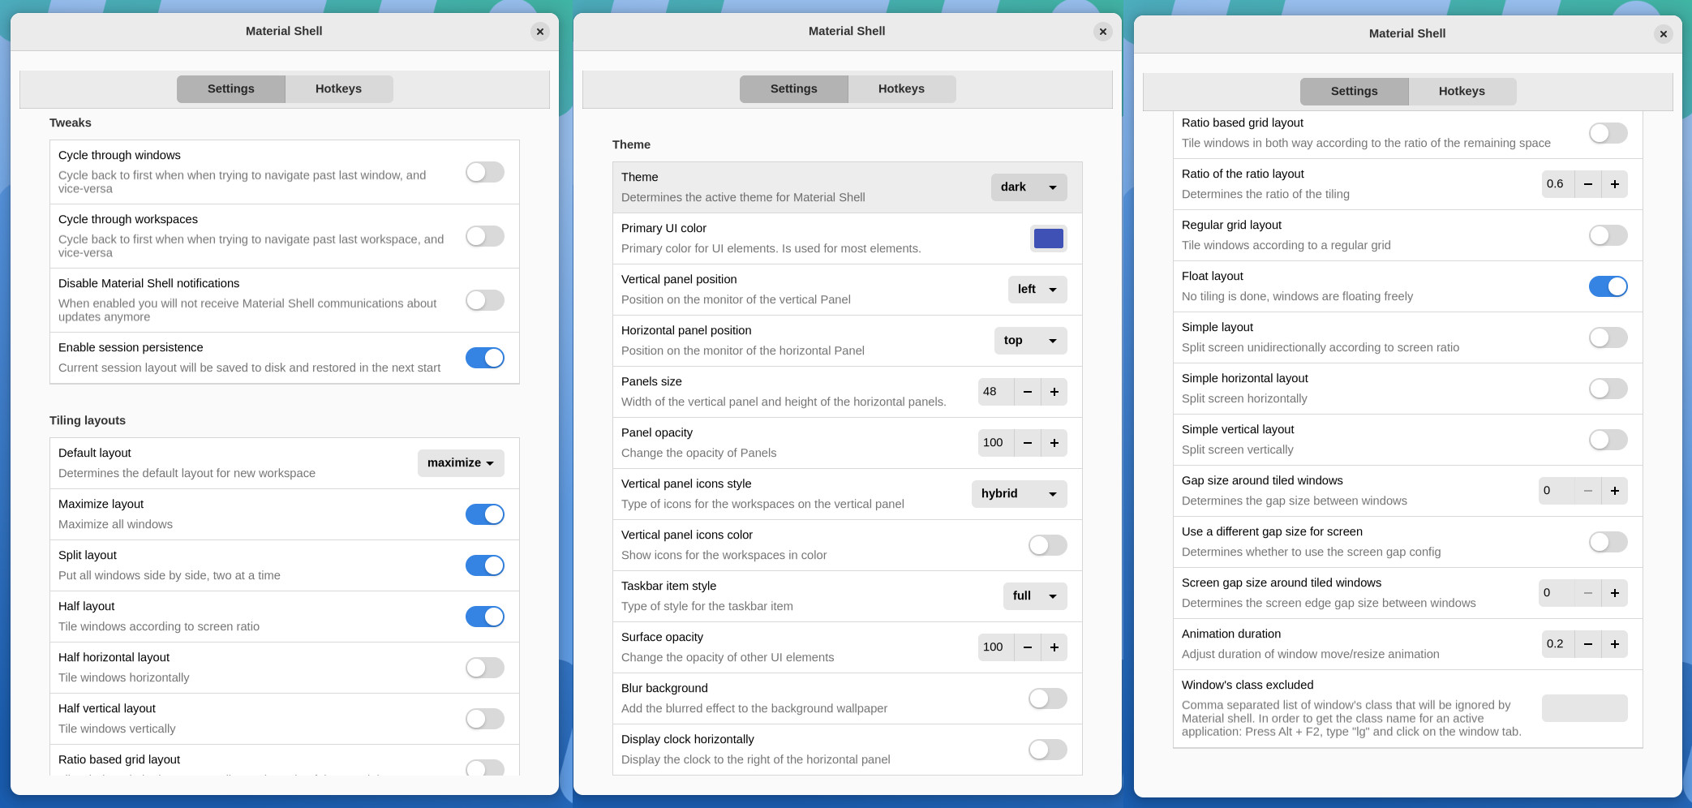Image resolution: width=1692 pixels, height=808 pixels.
Task: Decrease Ratio of the ratio layout value
Action: pyautogui.click(x=1587, y=184)
